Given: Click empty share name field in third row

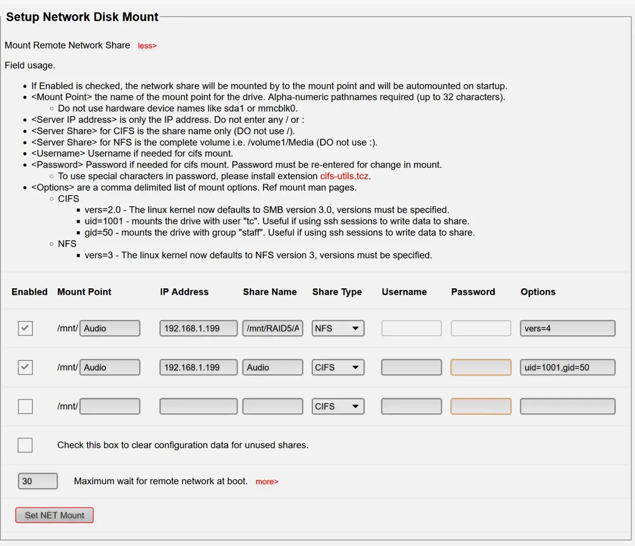Looking at the screenshot, I should [x=273, y=406].
